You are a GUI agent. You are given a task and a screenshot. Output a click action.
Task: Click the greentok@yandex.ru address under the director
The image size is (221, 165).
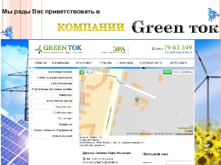106,162
